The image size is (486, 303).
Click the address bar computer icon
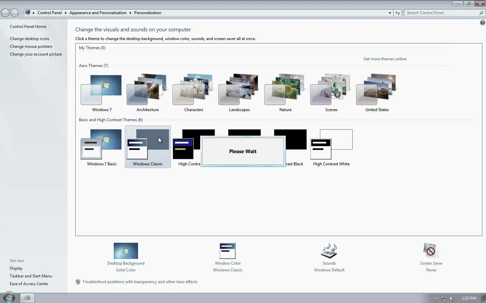coord(28,12)
